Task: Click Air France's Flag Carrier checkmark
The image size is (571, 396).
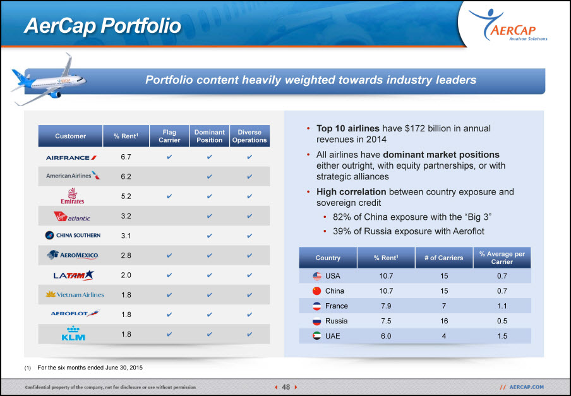Action: [x=169, y=157]
